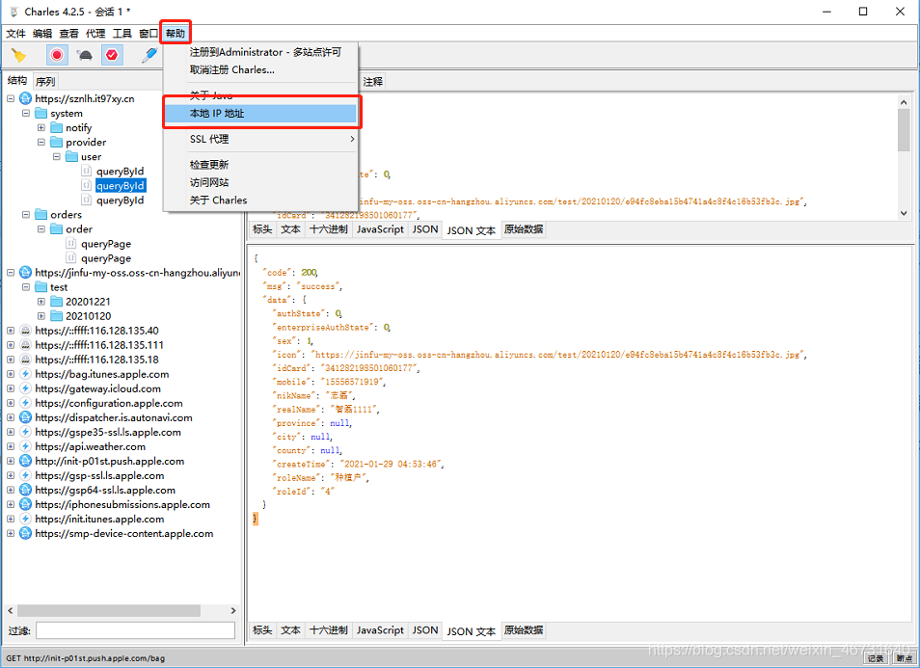Switch to the 结构 tab
Screen dimensions: 920x668
coord(17,81)
